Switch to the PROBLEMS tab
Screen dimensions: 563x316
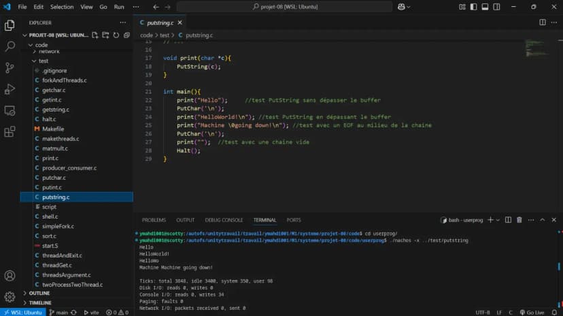tap(154, 220)
